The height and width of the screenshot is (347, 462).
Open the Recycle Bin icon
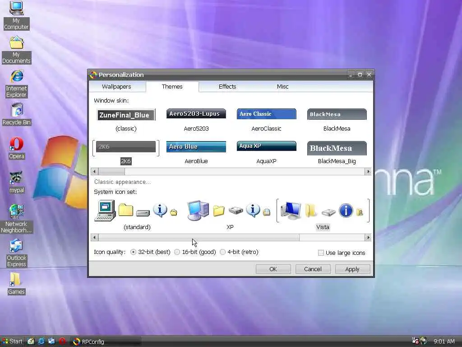tap(17, 114)
